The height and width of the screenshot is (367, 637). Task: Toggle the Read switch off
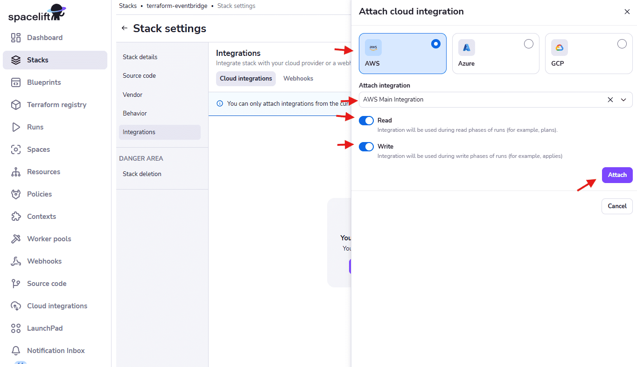click(366, 121)
